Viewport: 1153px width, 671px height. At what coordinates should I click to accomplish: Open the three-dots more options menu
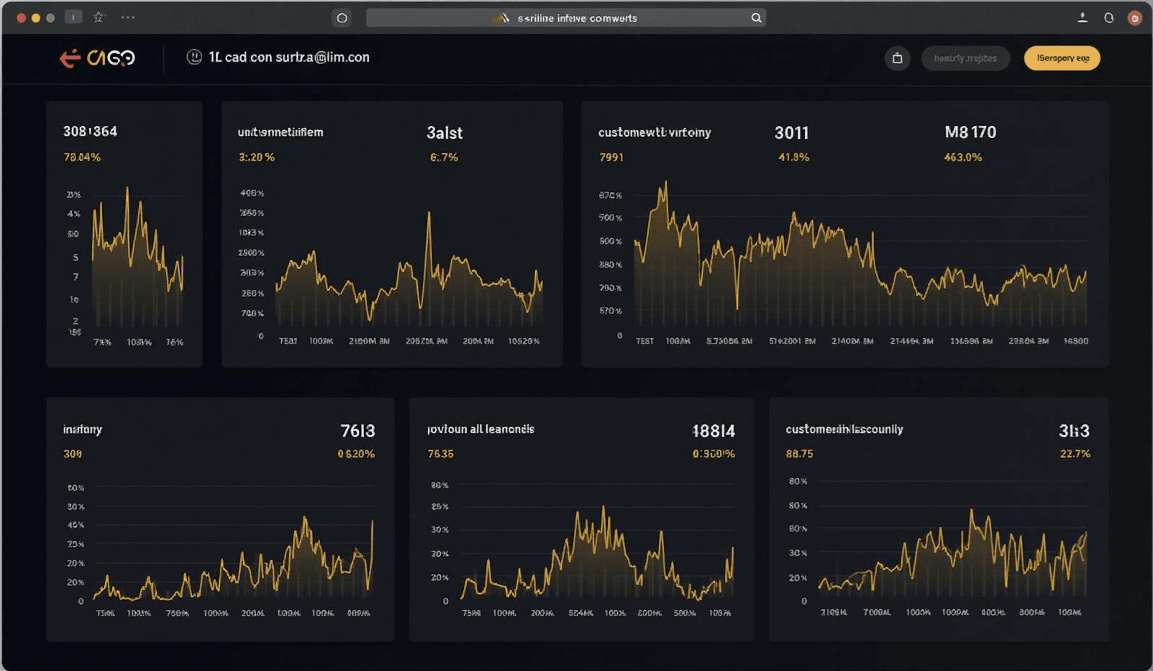pyautogui.click(x=128, y=17)
